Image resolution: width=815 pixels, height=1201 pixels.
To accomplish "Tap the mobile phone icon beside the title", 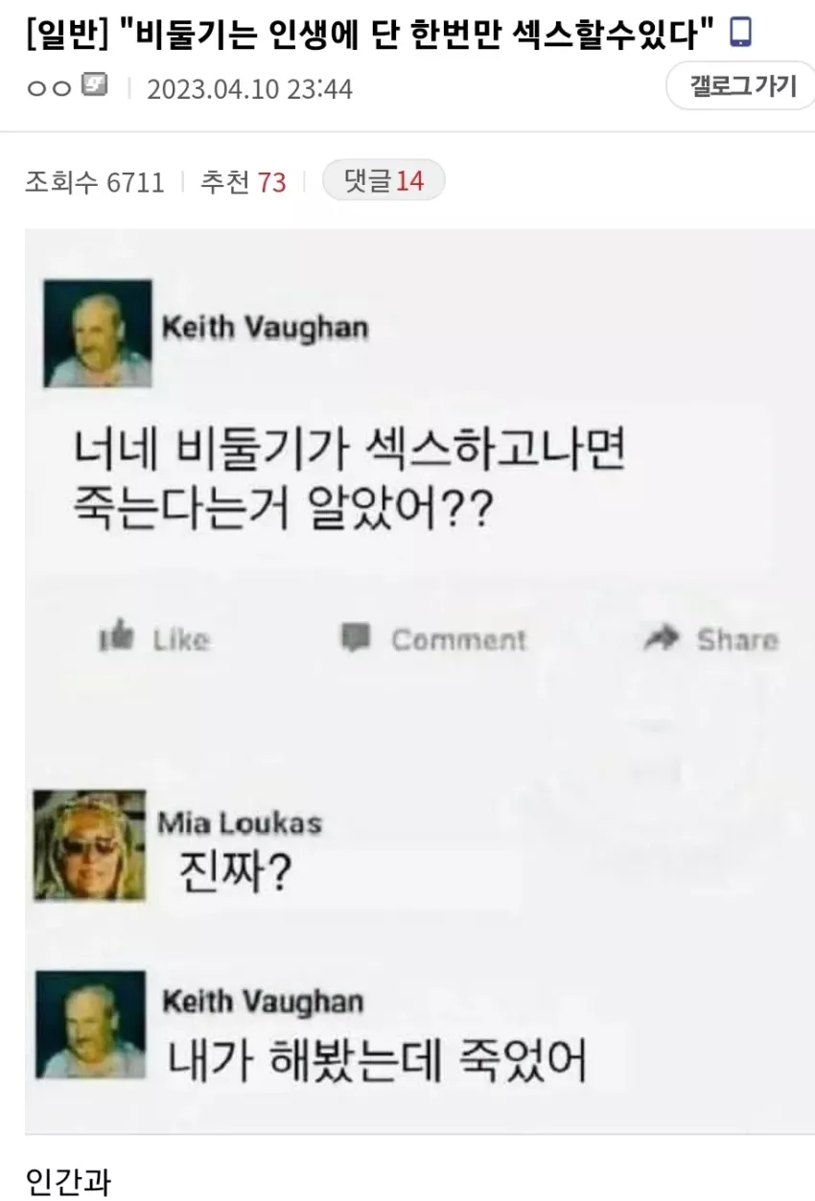I will 740,35.
